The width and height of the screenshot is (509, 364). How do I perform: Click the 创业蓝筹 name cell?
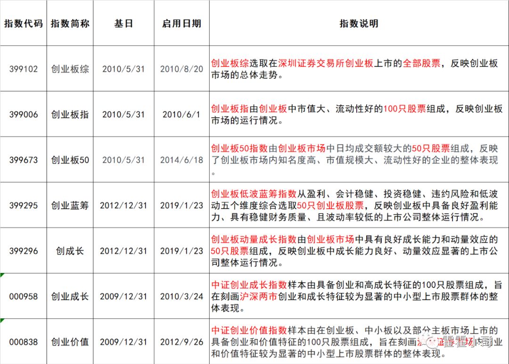70,206
